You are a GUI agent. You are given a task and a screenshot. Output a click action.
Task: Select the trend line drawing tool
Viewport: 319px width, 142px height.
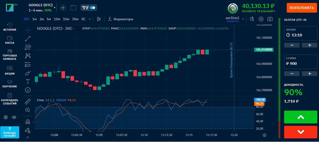click(28, 39)
